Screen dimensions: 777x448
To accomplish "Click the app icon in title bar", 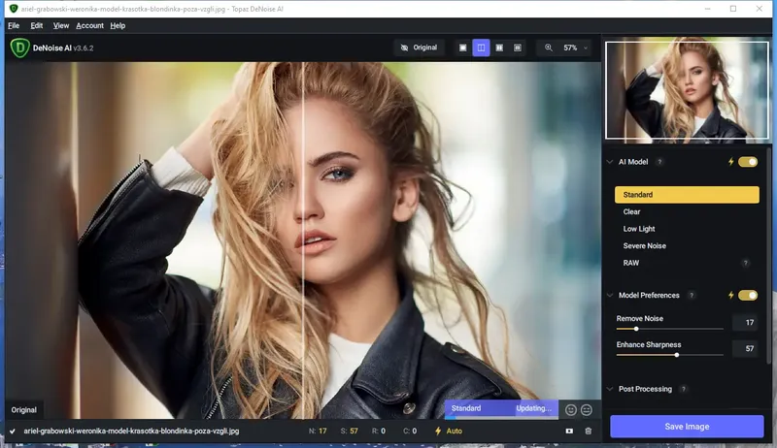I will pos(13,9).
